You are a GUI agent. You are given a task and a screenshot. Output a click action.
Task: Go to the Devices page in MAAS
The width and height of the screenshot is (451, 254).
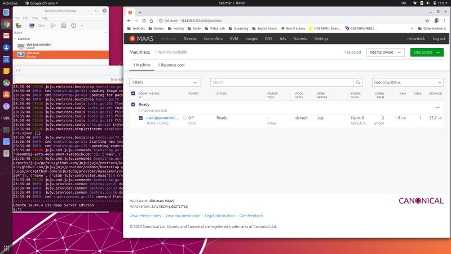coord(190,38)
